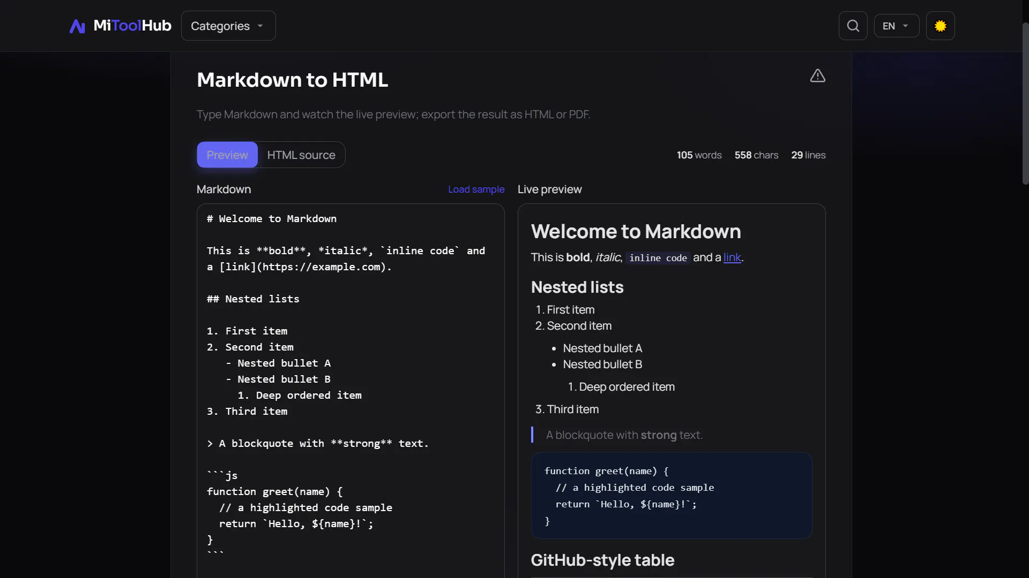This screenshot has width=1029, height=578.
Task: Click 'First item' in live preview
Action: (570, 310)
